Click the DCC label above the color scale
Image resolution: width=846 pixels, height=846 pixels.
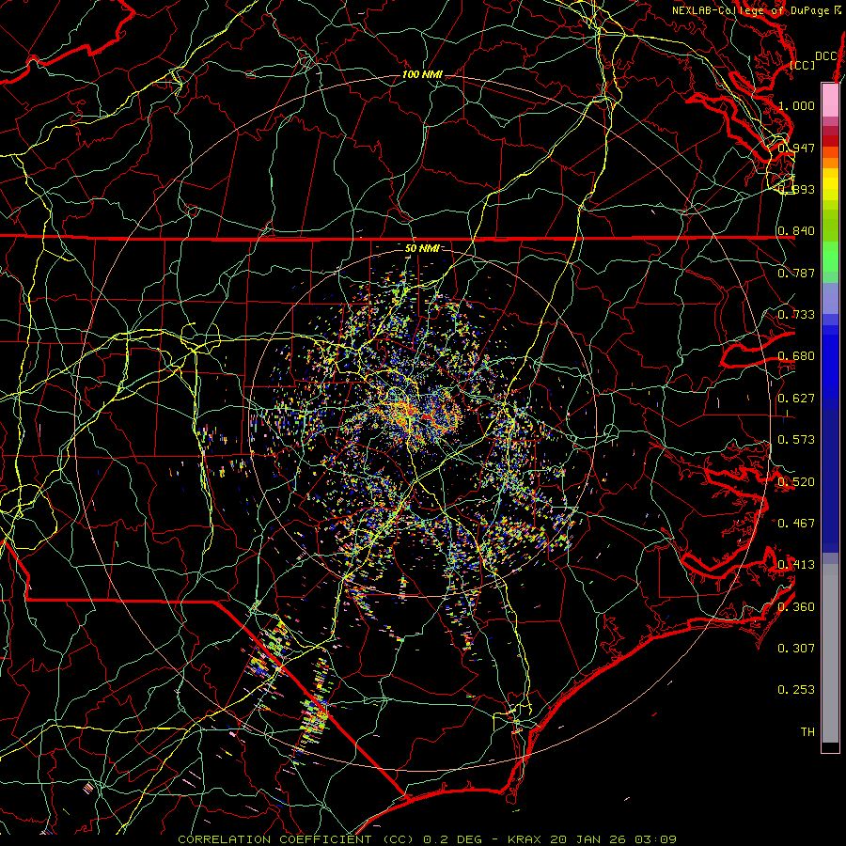pos(826,56)
